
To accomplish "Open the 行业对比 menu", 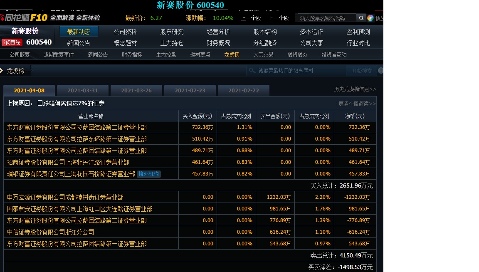I will [x=358, y=43].
